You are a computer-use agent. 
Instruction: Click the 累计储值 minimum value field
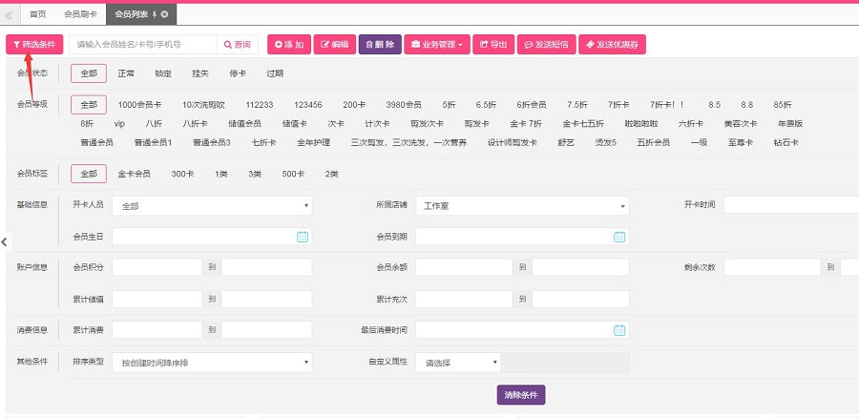pyautogui.click(x=157, y=299)
